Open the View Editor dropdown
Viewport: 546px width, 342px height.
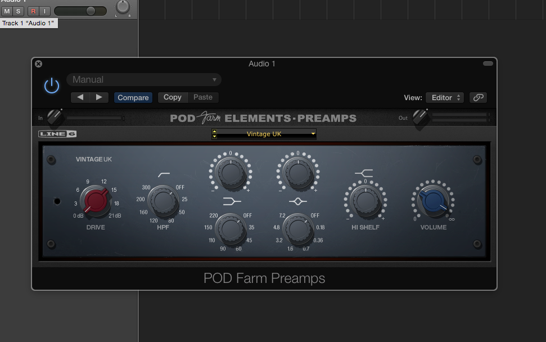coord(445,97)
